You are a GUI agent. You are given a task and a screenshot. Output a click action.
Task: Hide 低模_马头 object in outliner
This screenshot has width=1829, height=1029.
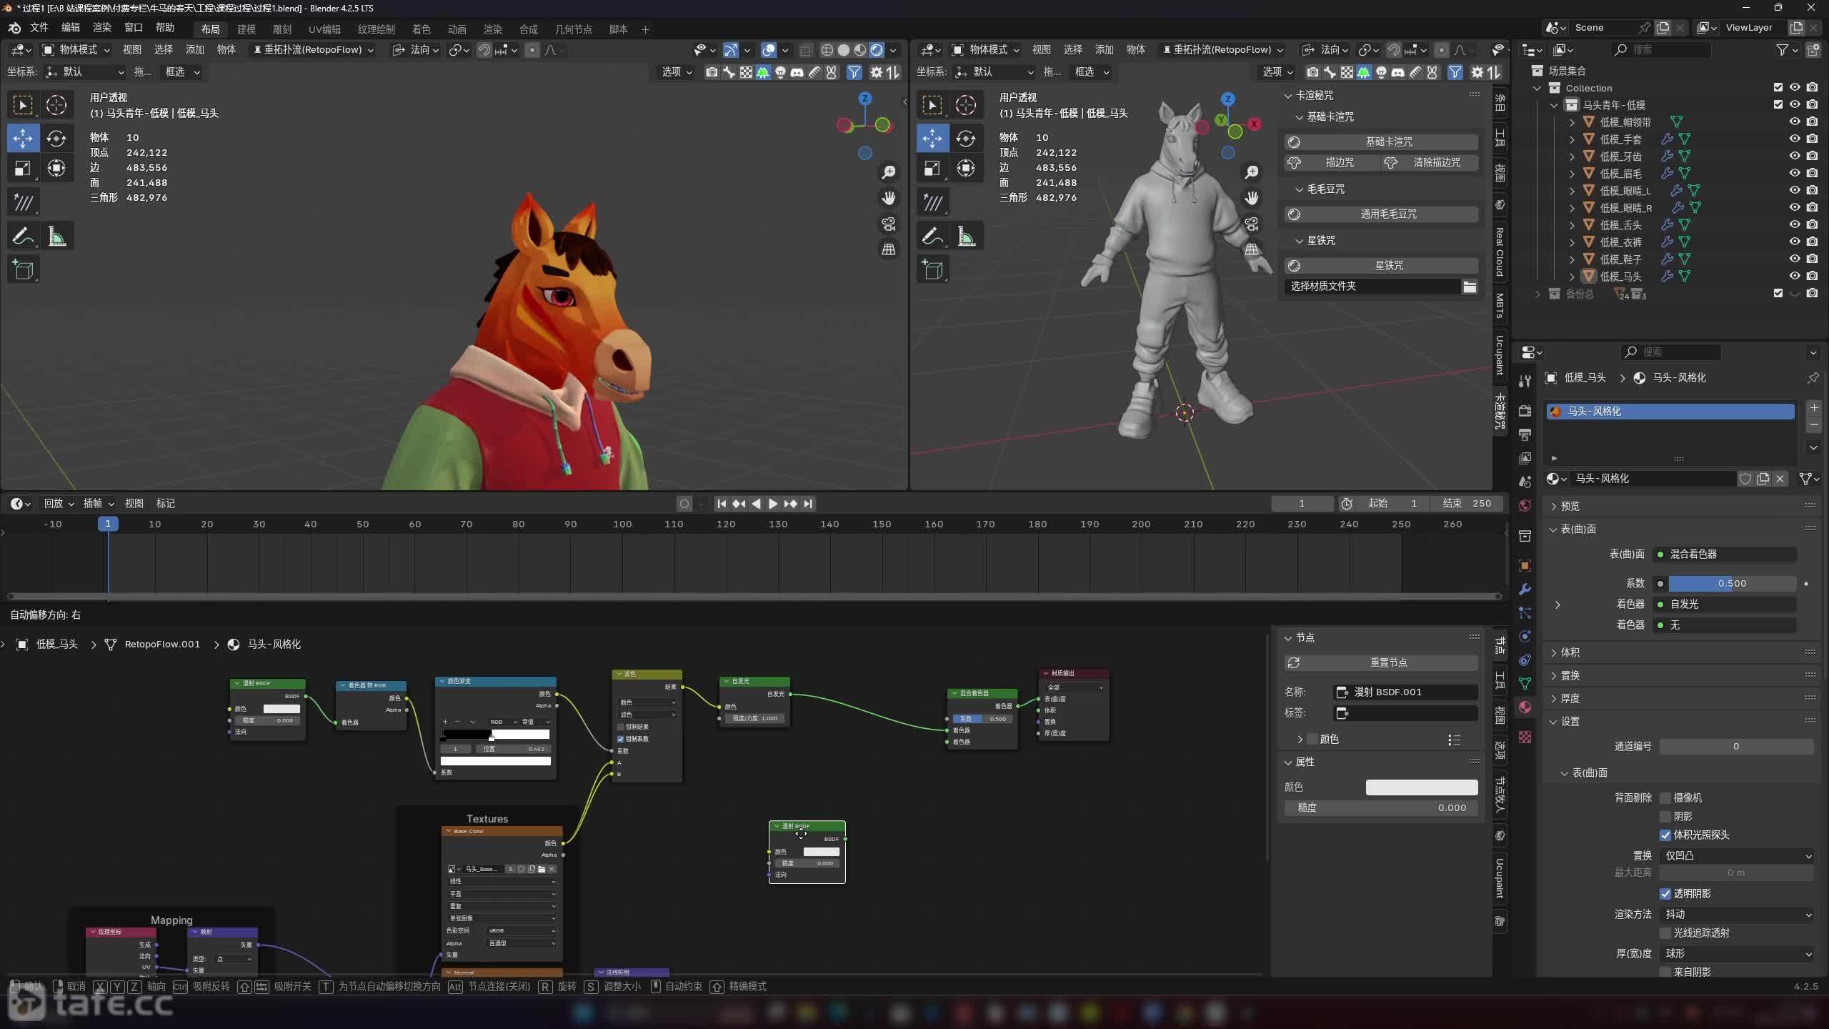point(1794,276)
